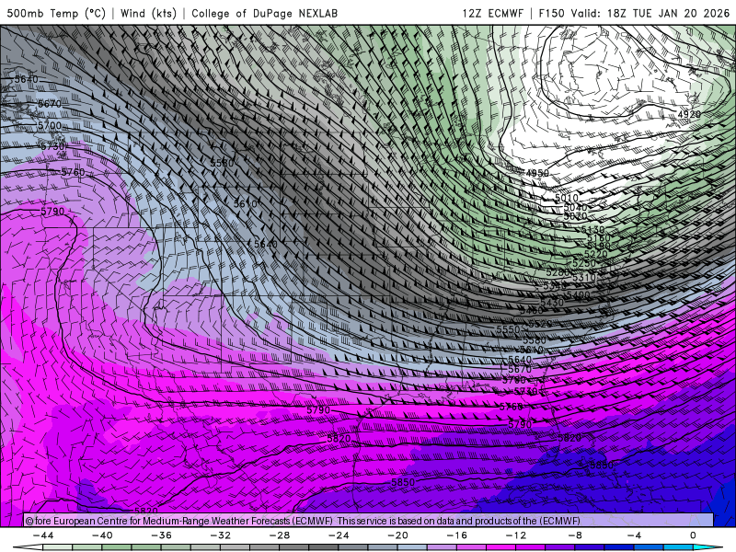Click the 0 color bar label
Viewport: 736px width, 552px height.
coord(694,535)
